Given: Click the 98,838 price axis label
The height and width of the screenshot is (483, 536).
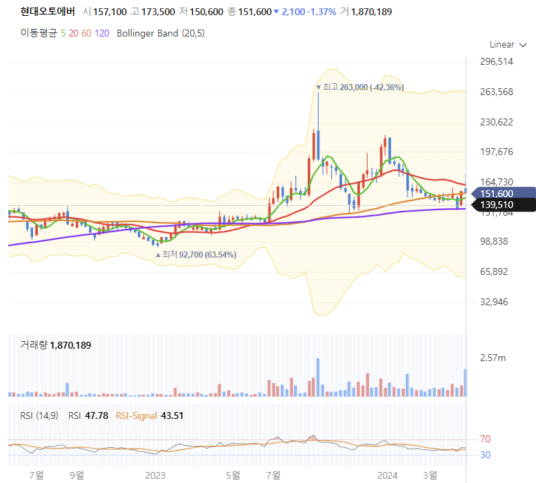Looking at the screenshot, I should coord(494,242).
